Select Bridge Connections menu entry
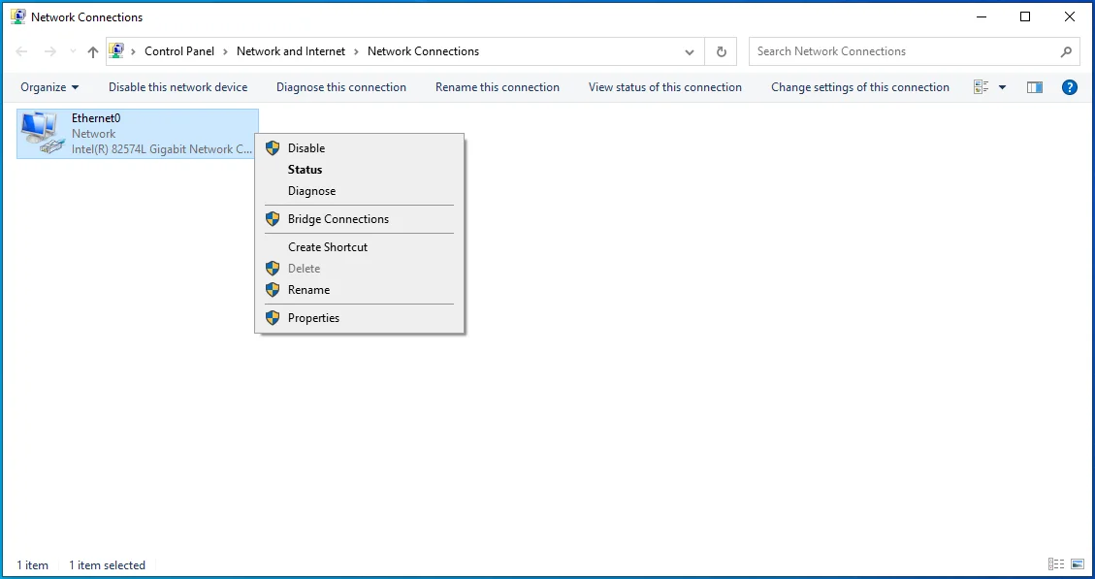The height and width of the screenshot is (579, 1095). point(359,219)
